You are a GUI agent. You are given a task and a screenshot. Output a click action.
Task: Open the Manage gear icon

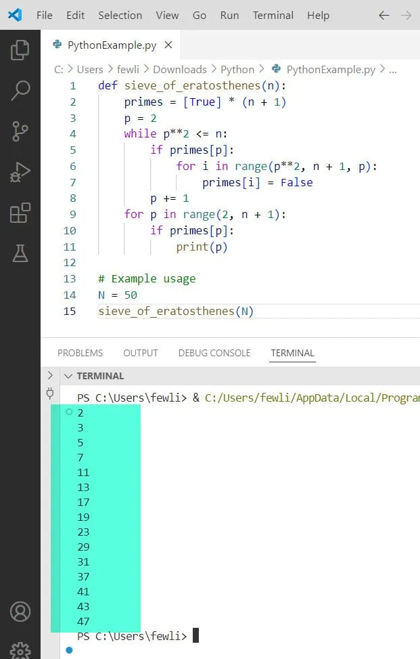point(20,649)
